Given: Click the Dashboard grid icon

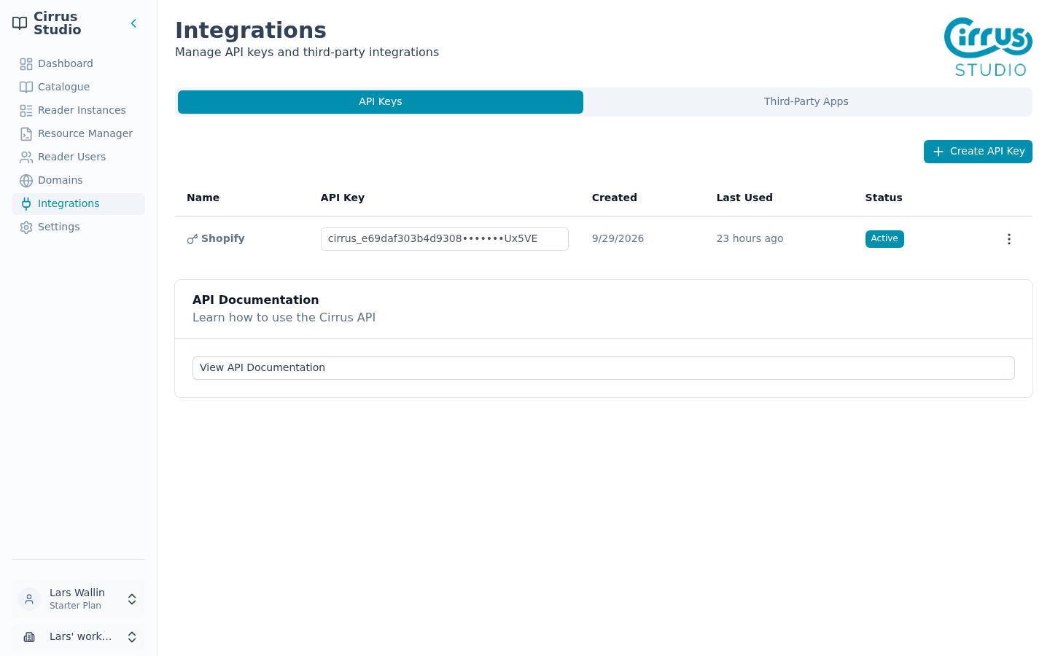Looking at the screenshot, I should tap(26, 64).
